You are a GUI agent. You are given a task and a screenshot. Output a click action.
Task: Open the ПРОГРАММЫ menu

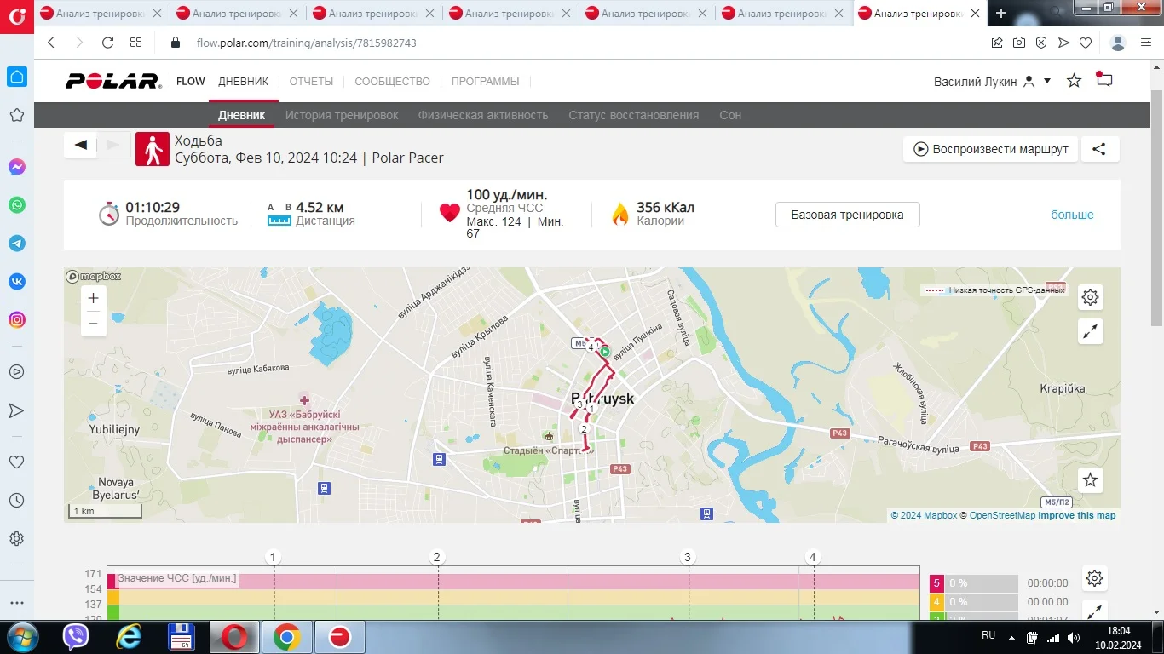pyautogui.click(x=485, y=82)
